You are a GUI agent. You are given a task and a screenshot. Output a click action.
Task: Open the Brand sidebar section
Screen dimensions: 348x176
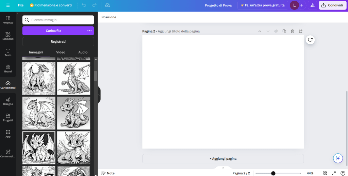coord(8,69)
